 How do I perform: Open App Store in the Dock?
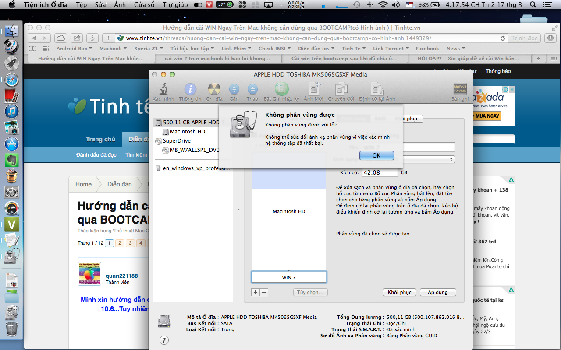tap(11, 143)
